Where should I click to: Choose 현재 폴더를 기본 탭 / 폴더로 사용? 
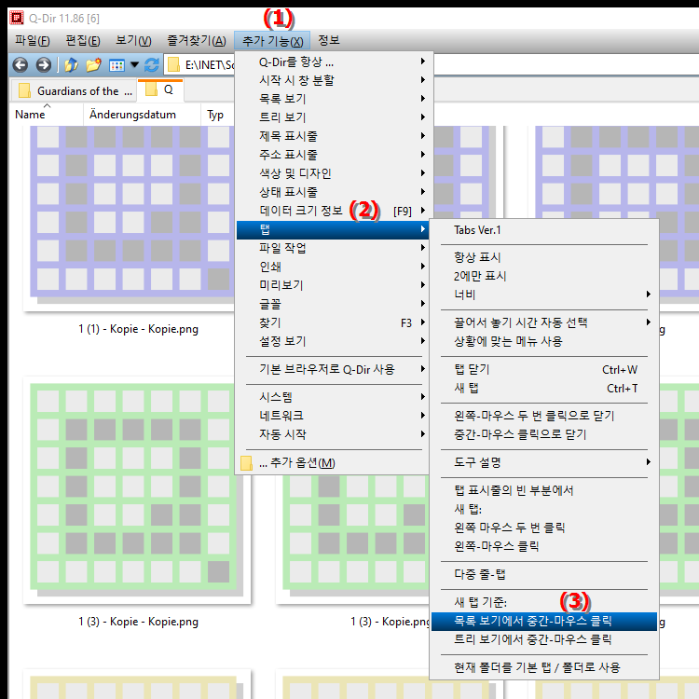(x=544, y=668)
